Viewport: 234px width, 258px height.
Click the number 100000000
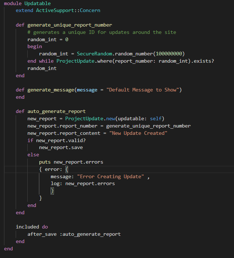coord(169,54)
